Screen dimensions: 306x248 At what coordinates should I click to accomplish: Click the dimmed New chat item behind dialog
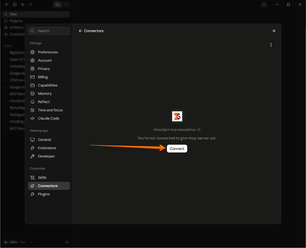pos(36,14)
